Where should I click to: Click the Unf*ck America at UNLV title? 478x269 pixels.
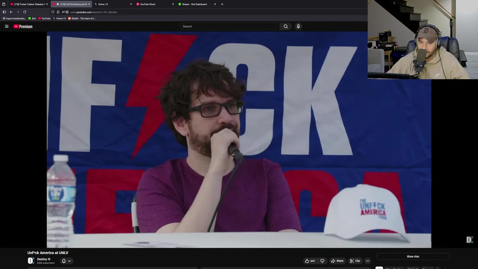(48, 253)
